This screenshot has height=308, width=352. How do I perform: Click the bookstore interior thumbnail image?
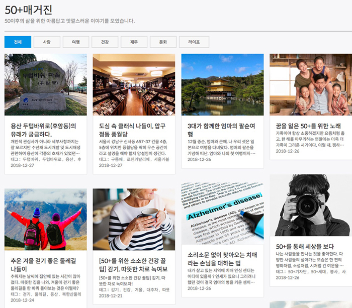(134, 84)
